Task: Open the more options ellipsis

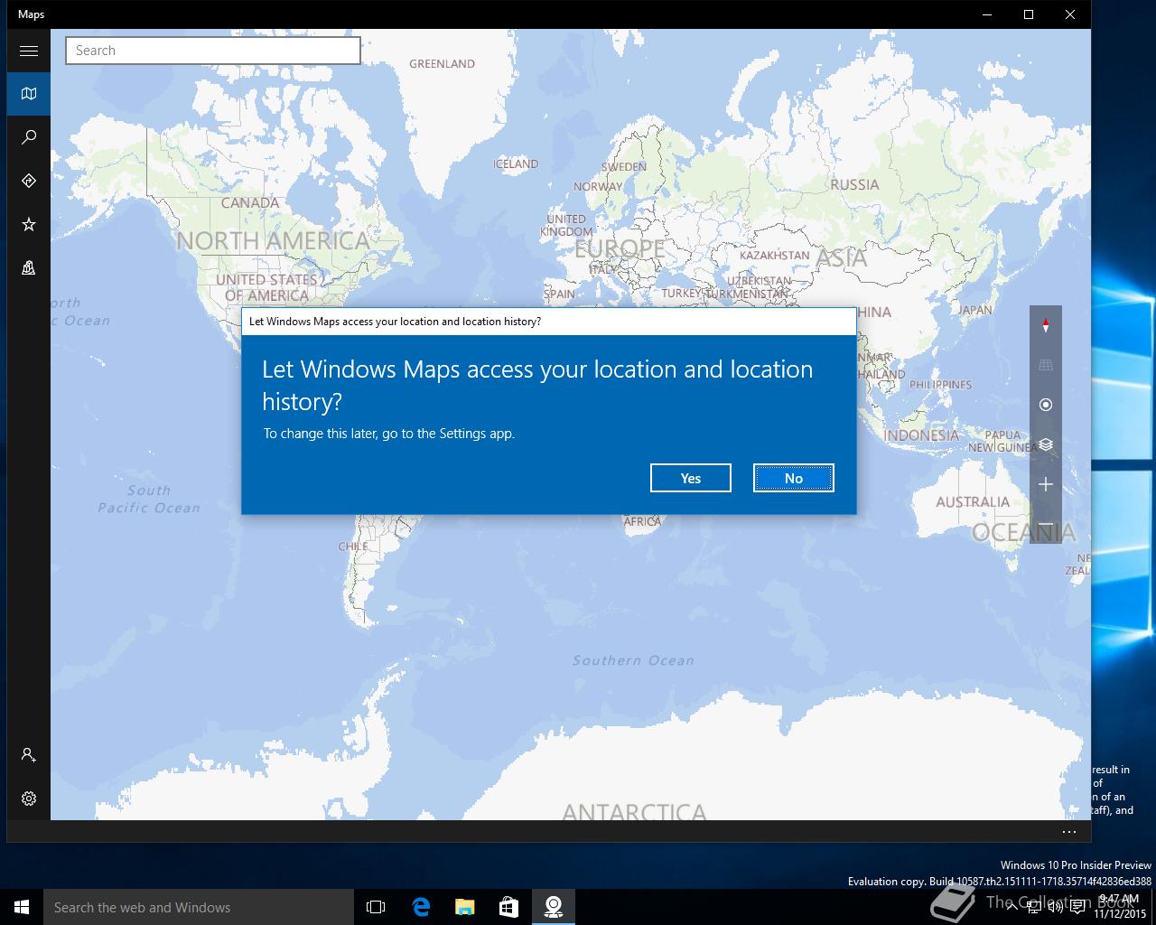Action: point(1069,832)
